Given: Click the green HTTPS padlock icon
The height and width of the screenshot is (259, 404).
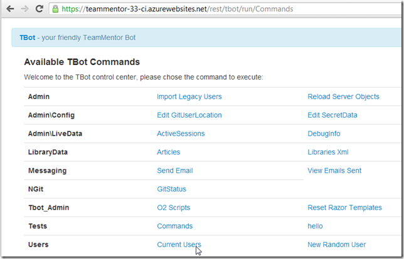Looking at the screenshot, I should tap(55, 9).
